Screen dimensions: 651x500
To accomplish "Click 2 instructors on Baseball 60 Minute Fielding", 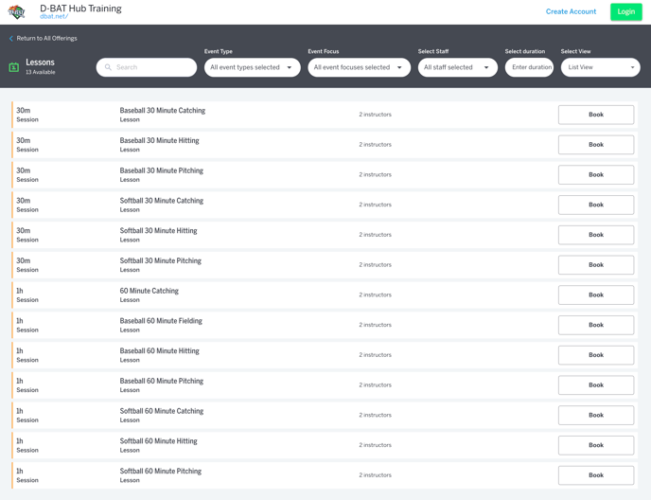I will point(375,325).
